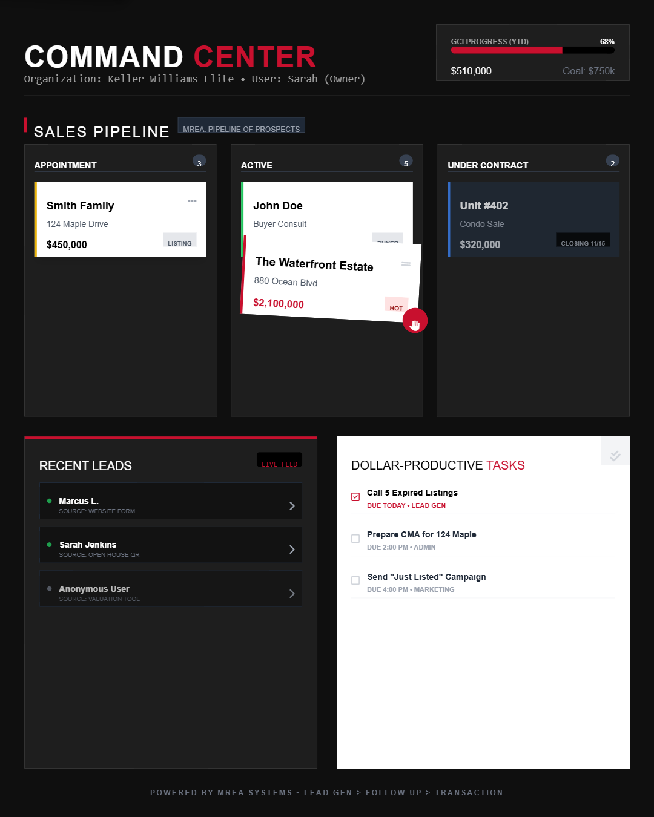Expand the Sarah Jenkins lead chevron
Image resolution: width=654 pixels, height=817 pixels.
point(292,550)
